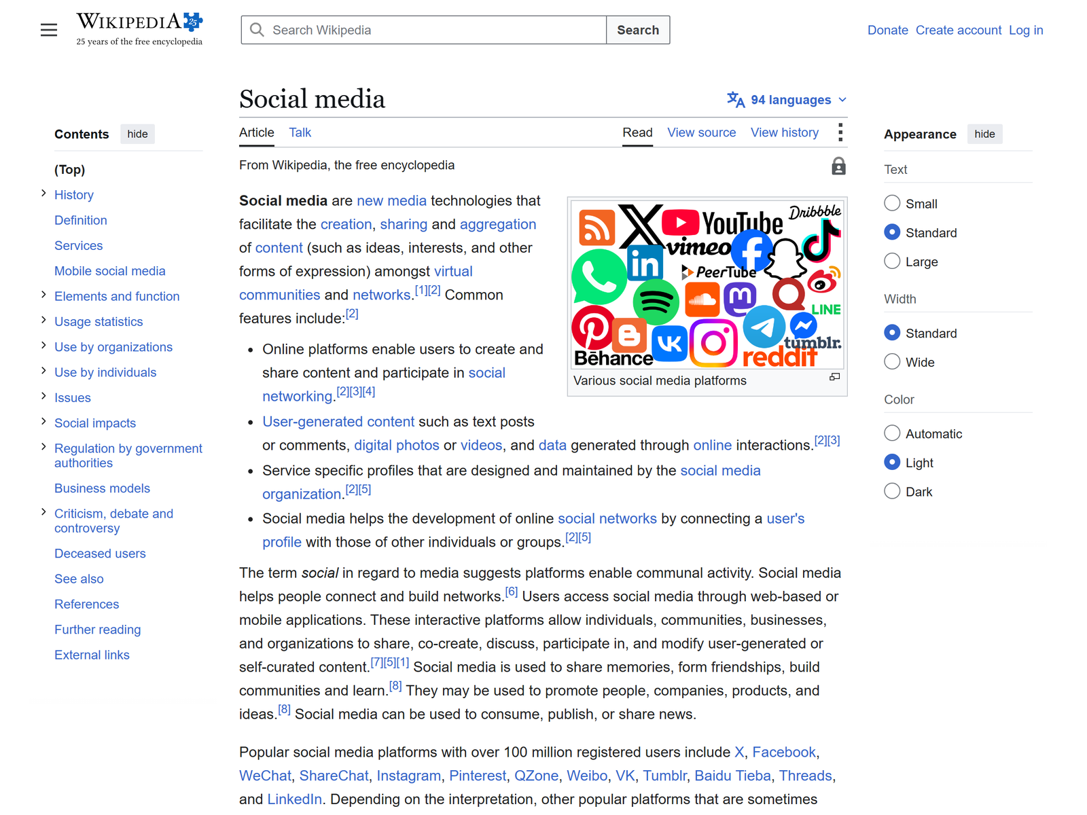Click the search magnifier icon
Image resolution: width=1087 pixels, height=815 pixels.
[x=257, y=30]
